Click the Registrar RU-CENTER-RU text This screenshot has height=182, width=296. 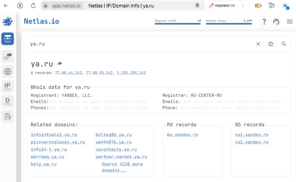pos(192,95)
